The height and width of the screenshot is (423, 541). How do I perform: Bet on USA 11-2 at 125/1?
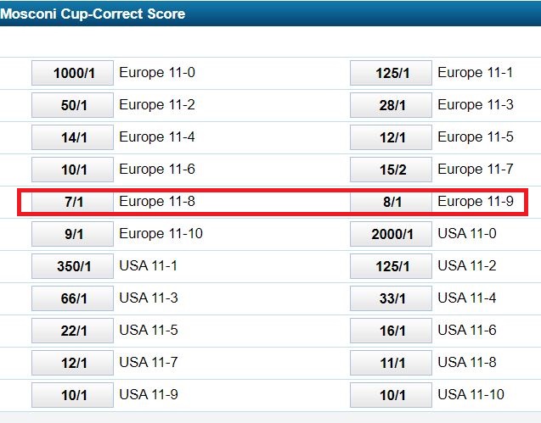(392, 266)
